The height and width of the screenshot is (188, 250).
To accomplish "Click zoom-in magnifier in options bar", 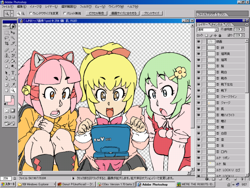I will point(19,14).
